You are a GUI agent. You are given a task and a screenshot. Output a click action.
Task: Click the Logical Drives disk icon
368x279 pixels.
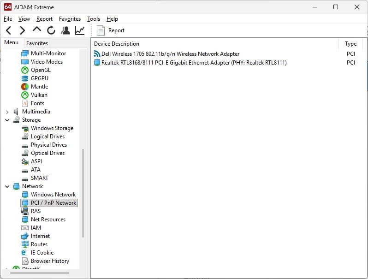pos(25,137)
